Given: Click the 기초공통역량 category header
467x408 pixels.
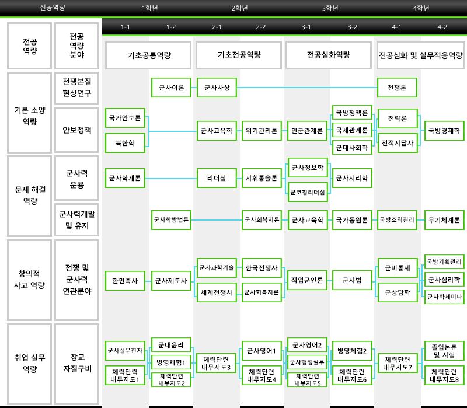Looking at the screenshot, I should click(148, 55).
